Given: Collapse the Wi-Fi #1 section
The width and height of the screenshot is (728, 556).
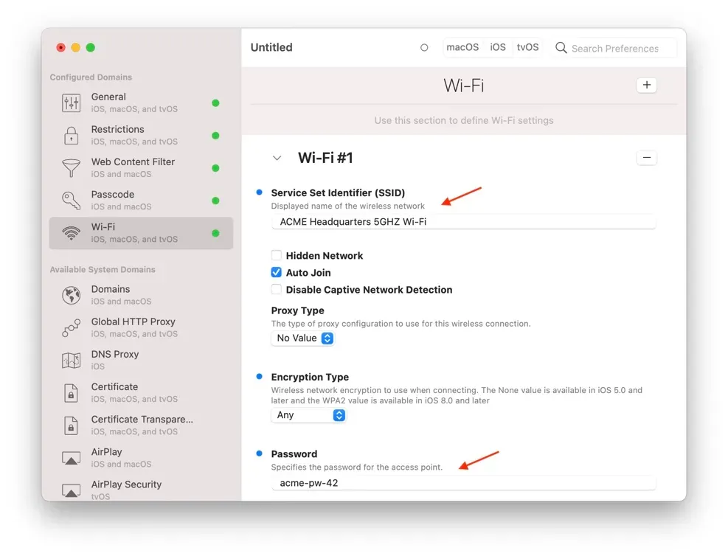Looking at the screenshot, I should point(277,157).
